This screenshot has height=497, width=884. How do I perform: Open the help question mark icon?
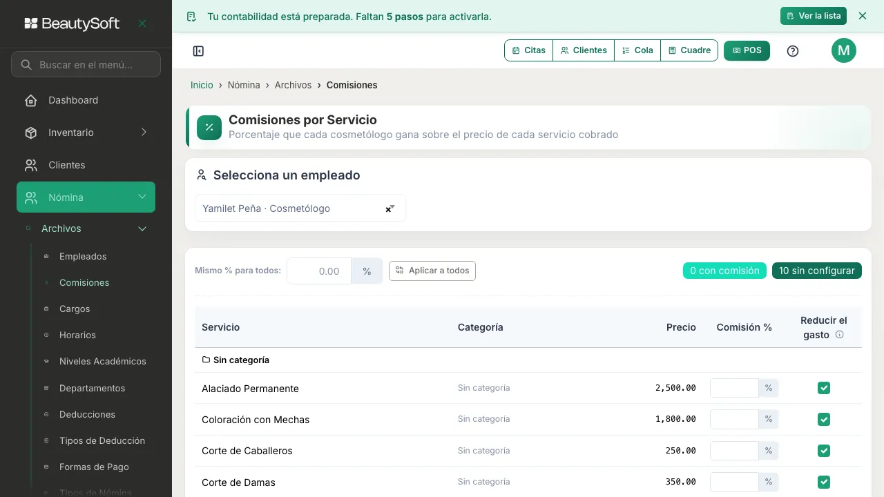[x=793, y=51]
